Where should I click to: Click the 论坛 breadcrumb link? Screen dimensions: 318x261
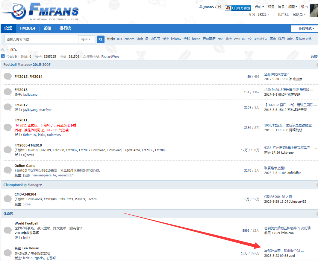(x=13, y=49)
